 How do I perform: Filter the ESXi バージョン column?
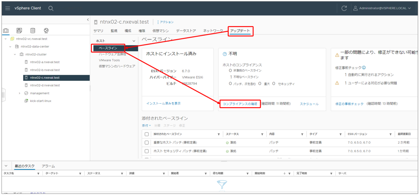(x=390, y=134)
